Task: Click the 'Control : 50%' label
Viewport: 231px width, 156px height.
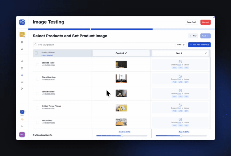Action: coord(124,132)
